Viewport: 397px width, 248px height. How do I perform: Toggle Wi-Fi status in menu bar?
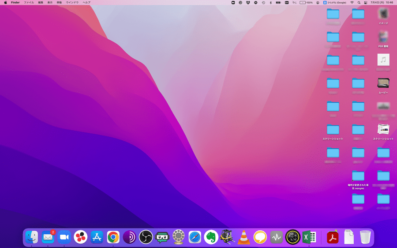pos(352,3)
